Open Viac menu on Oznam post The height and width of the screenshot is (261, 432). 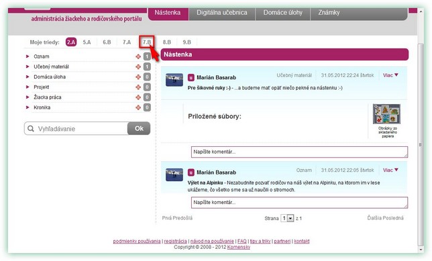[x=390, y=170]
